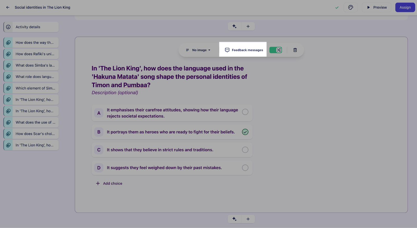This screenshot has width=417, height=228.
Task: Click the Description (optional) field
Action: coord(115,93)
